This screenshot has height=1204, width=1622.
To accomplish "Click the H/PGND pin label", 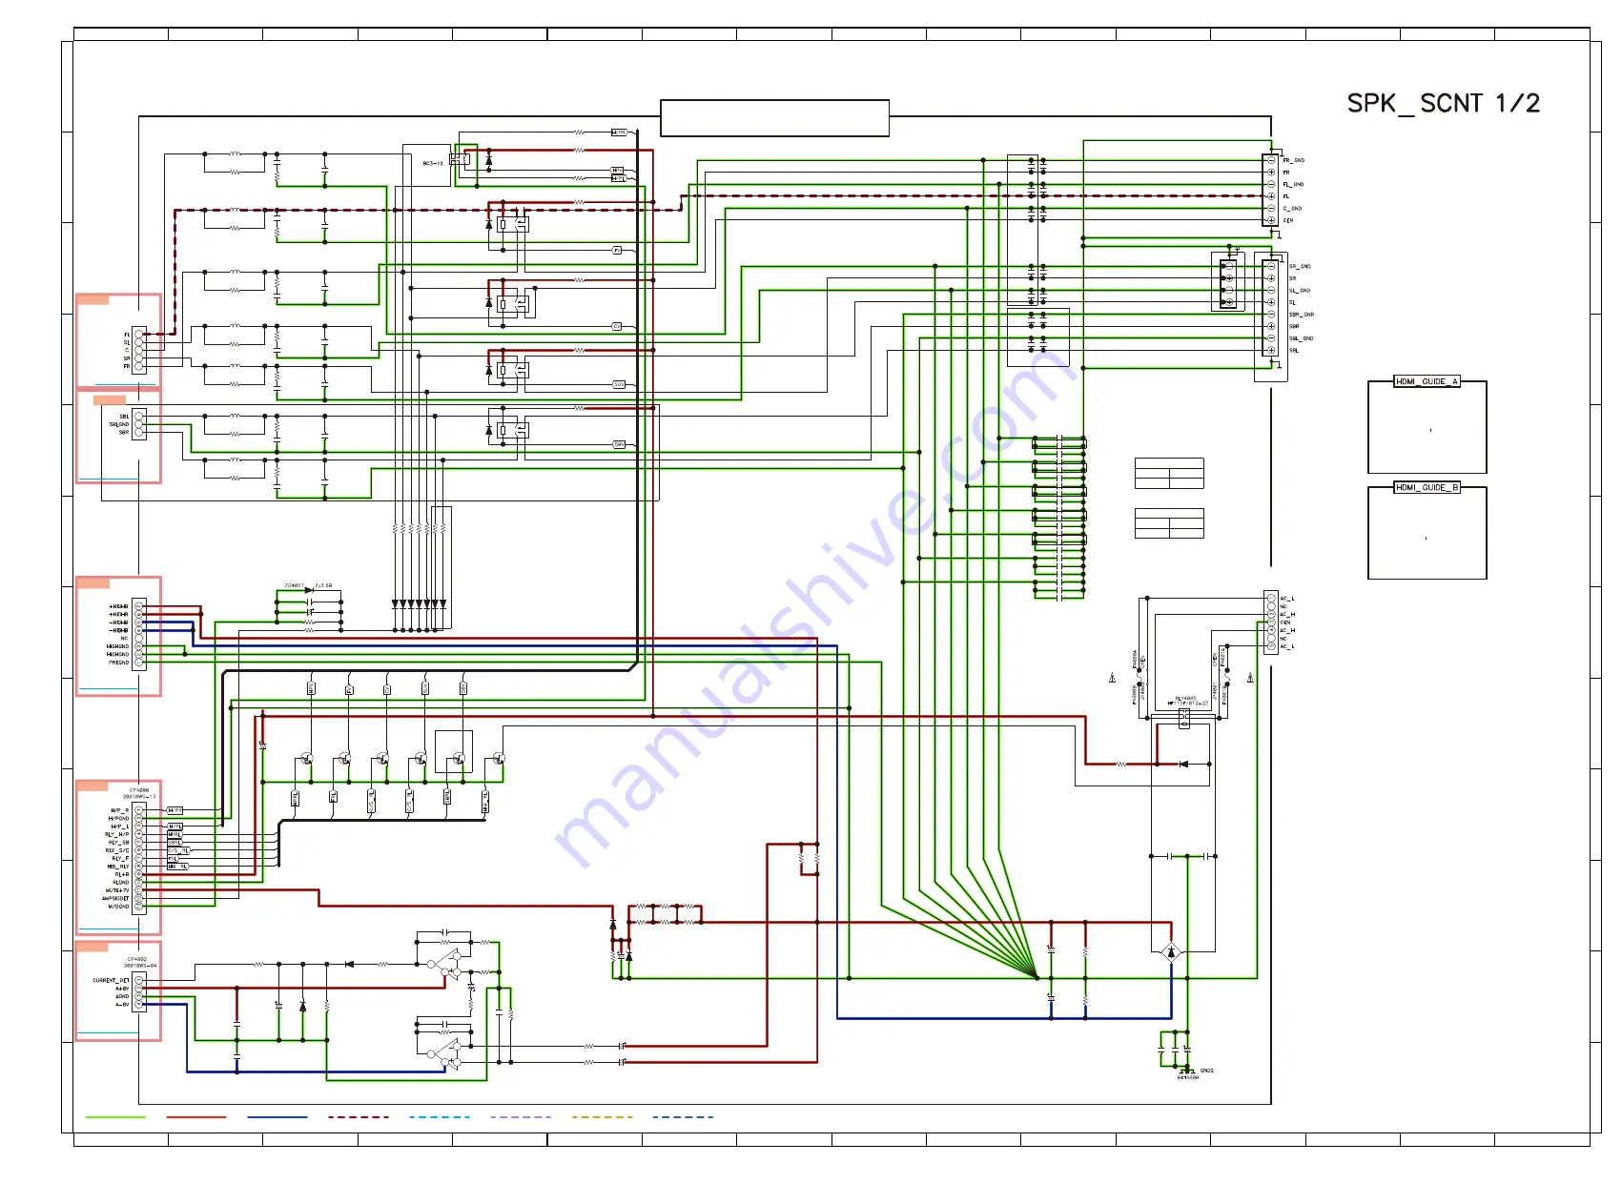I will [118, 818].
